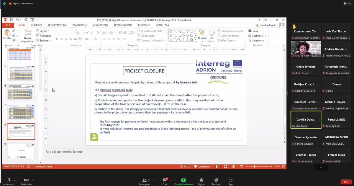Open the REVISIONE tab
This screenshot has height=186, width=354.
144,25
